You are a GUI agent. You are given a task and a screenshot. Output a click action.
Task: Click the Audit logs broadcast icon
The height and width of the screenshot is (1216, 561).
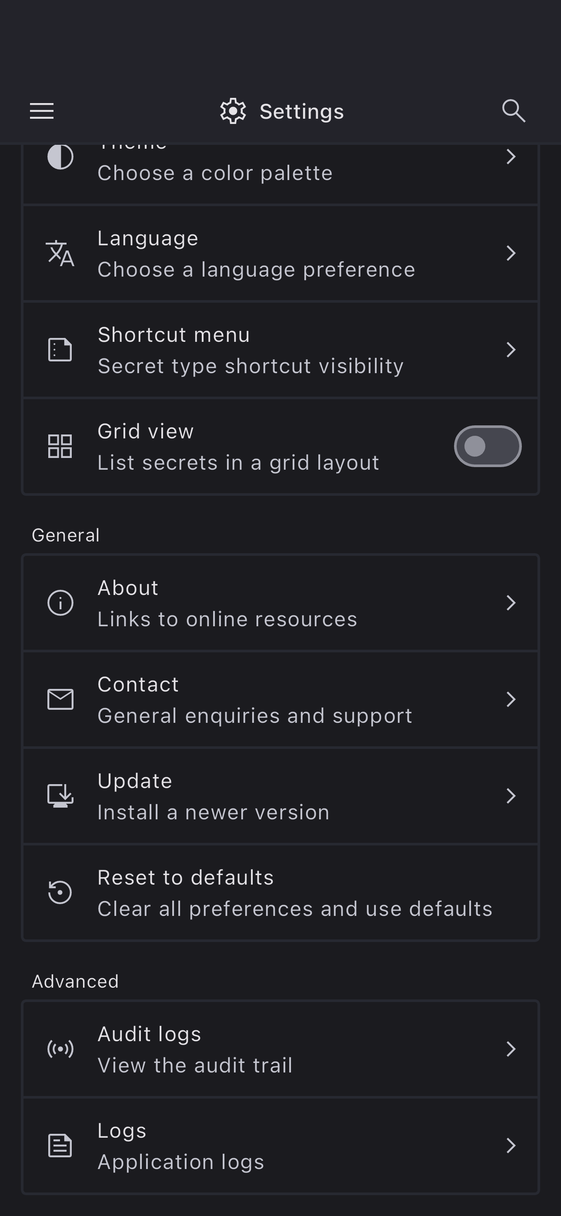60,1049
